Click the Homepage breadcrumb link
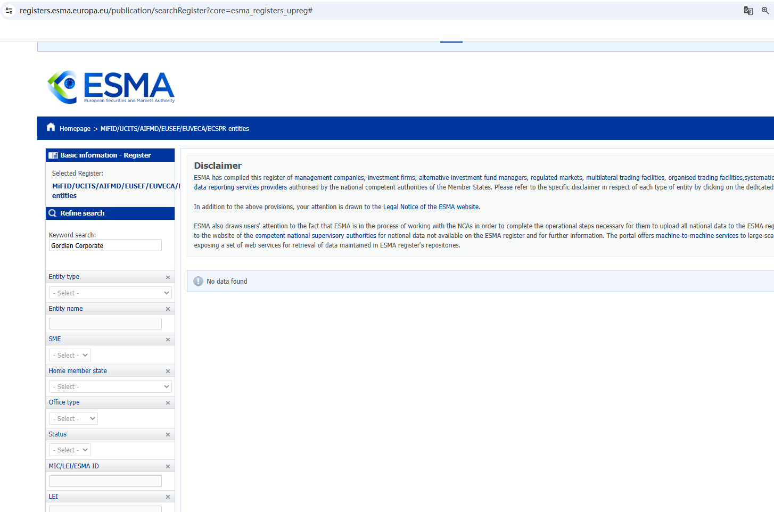Screen dimensions: 774x512 pos(75,129)
